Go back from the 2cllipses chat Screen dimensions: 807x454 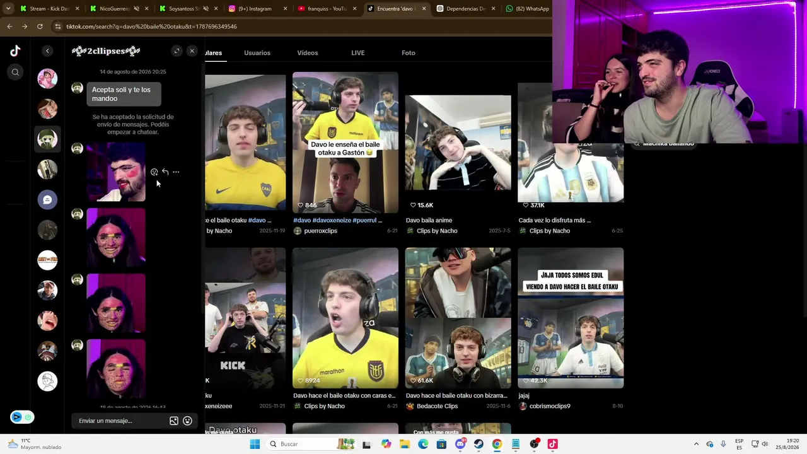(x=47, y=51)
